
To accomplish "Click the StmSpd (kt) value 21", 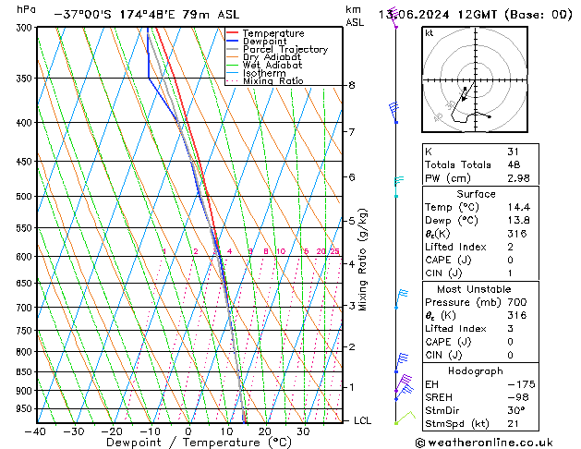I will coord(513,423).
